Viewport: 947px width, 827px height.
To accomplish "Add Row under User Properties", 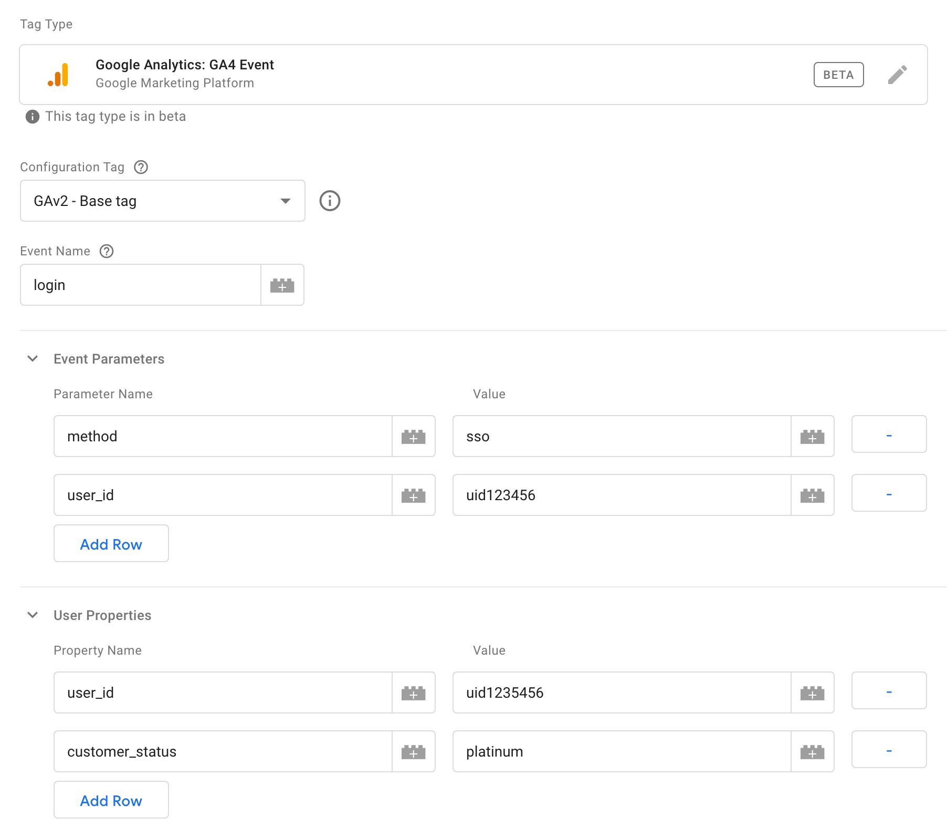I will click(111, 800).
